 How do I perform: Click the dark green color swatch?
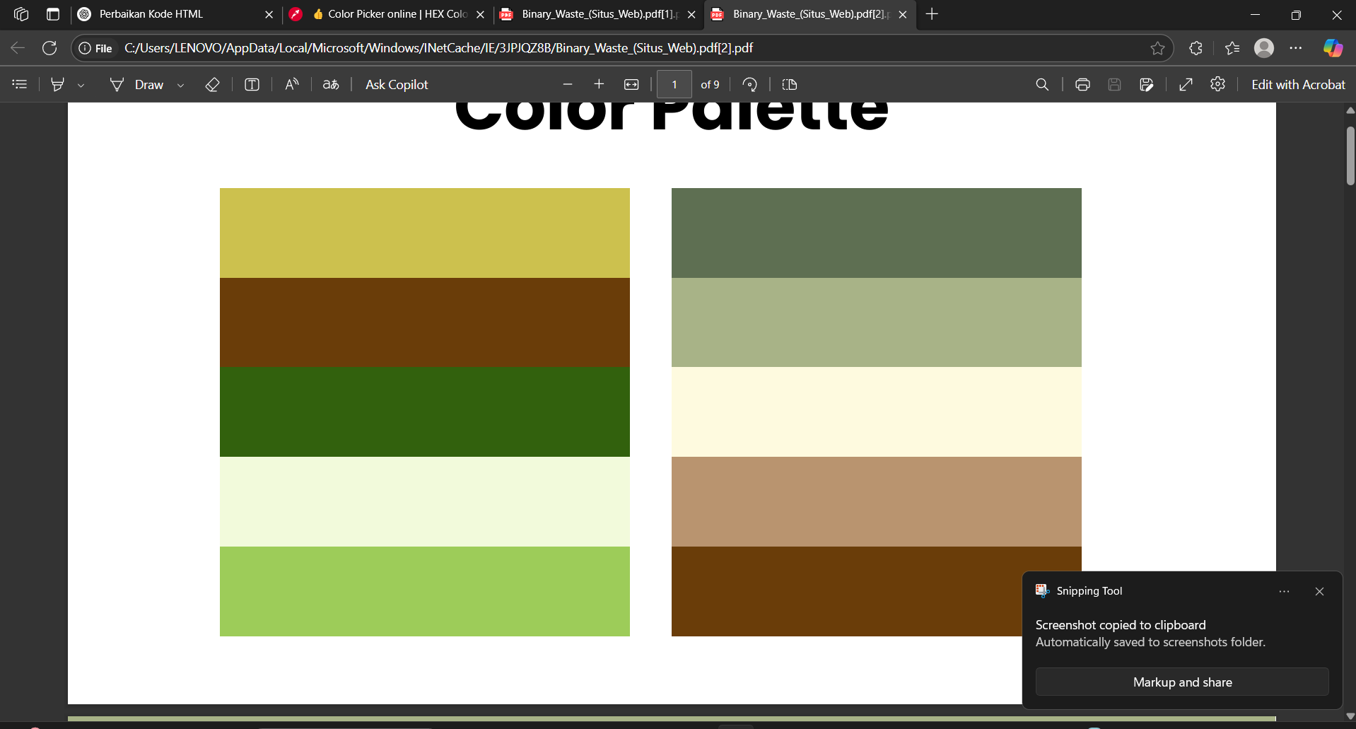point(424,412)
